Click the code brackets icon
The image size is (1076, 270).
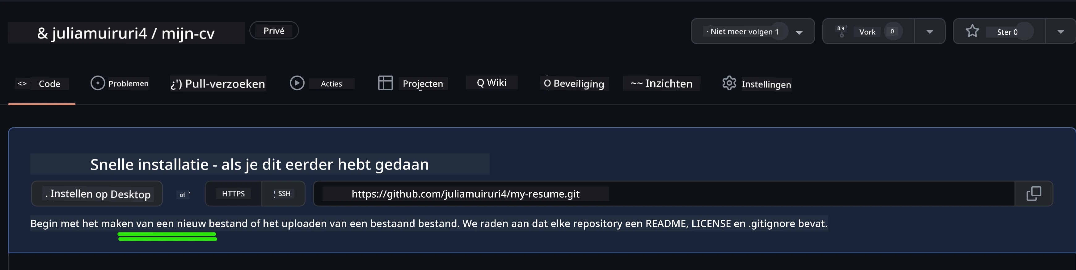pyautogui.click(x=22, y=84)
